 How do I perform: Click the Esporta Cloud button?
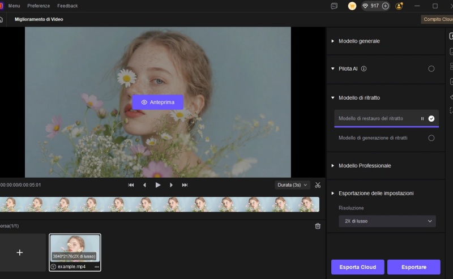pyautogui.click(x=358, y=267)
